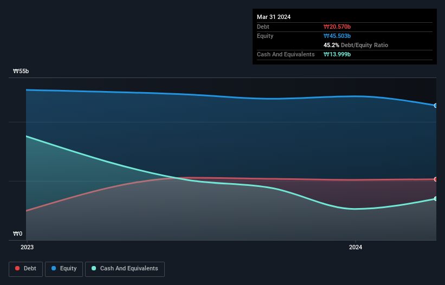
Task: Toggle the Cash And Equivalents legend button
Action: pos(125,269)
